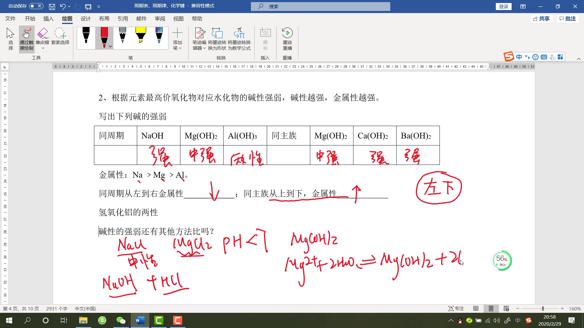The height and width of the screenshot is (328, 584).
Task: Collapse the ribbon with chevron
Action: point(579,59)
